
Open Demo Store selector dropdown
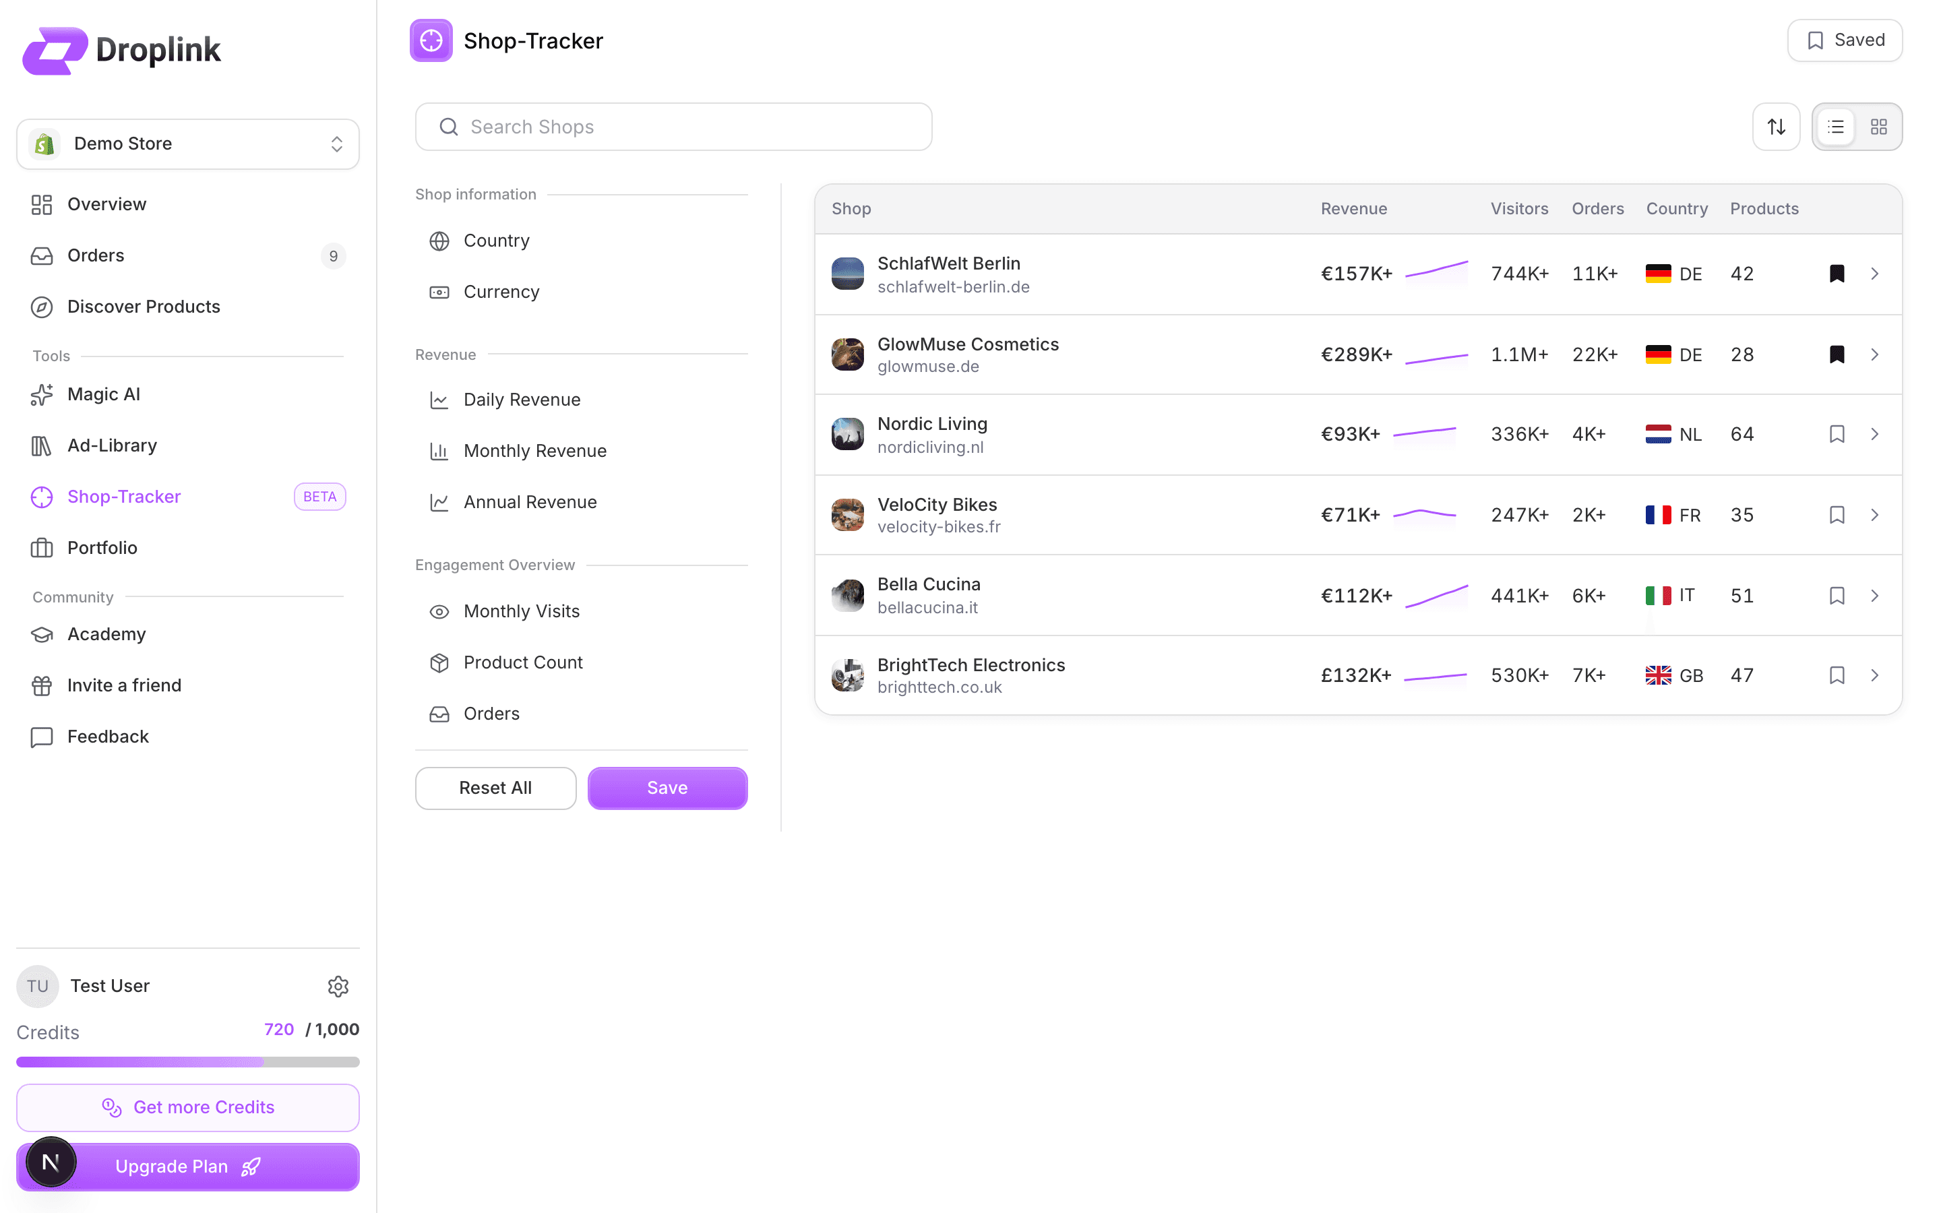pos(187,144)
